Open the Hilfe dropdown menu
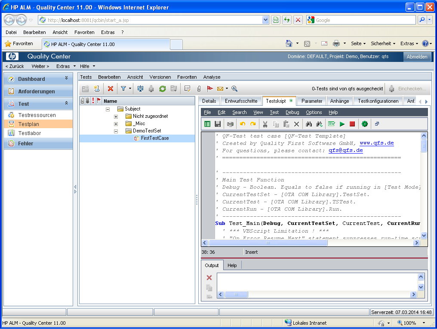Viewport: 437px width, 329px height. tap(87, 66)
